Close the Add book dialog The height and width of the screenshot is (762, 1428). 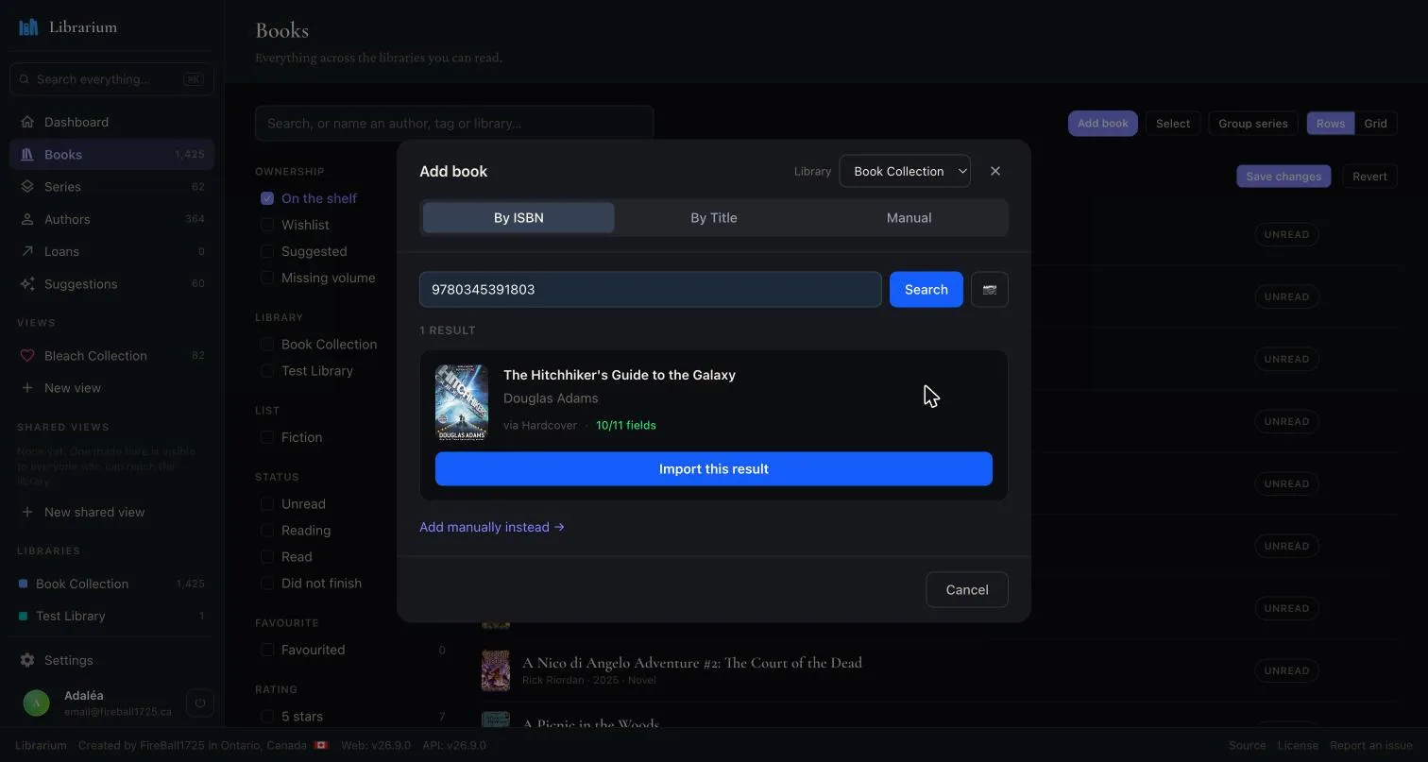[x=994, y=171]
